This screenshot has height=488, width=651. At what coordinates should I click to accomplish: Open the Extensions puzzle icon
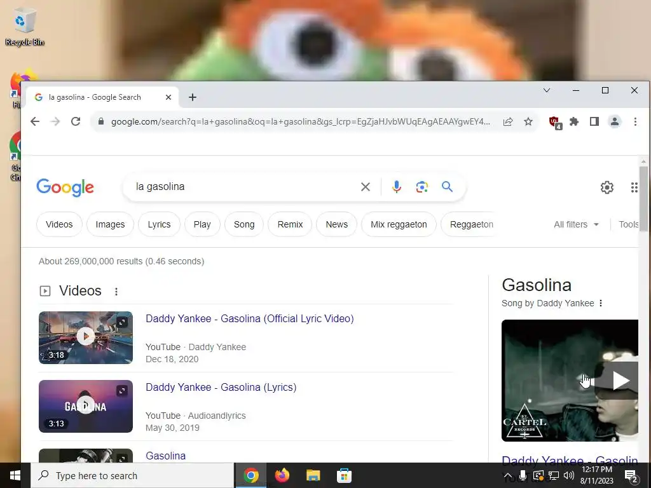pyautogui.click(x=574, y=121)
